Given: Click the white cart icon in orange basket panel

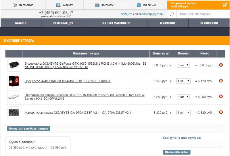Looking at the screenshot, I should click(225, 5).
